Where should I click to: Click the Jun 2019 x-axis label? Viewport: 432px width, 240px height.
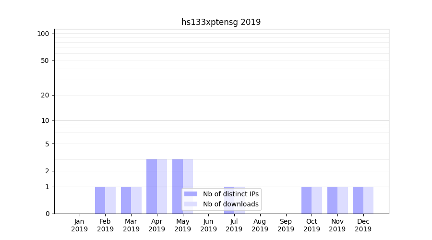(208, 225)
